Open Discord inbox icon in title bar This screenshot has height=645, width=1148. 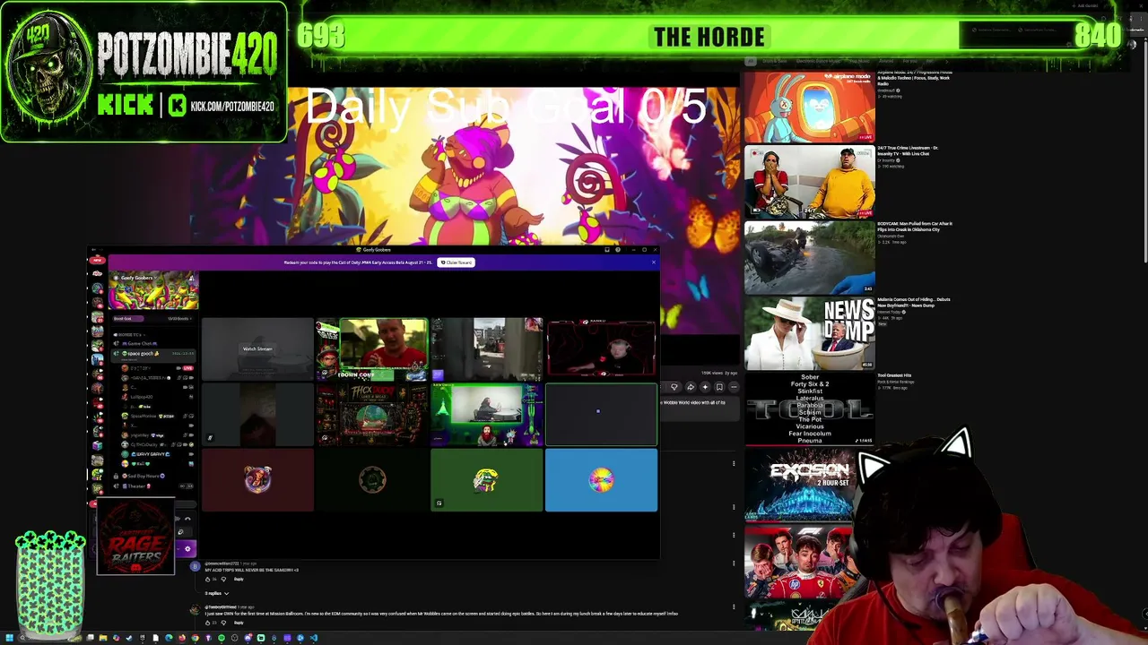(607, 250)
